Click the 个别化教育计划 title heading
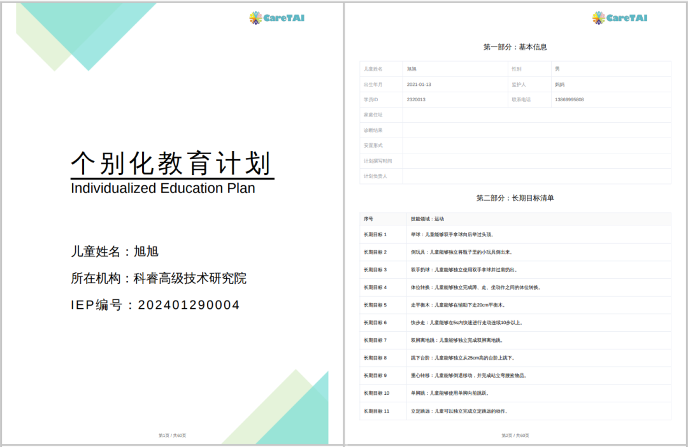This screenshot has width=688, height=447. 172,164
